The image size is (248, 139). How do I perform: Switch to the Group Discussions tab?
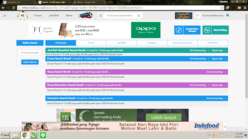tap(182, 43)
